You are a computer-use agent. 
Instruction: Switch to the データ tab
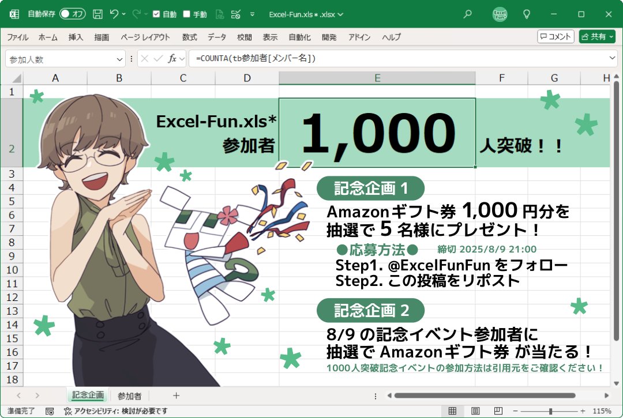[x=217, y=37]
